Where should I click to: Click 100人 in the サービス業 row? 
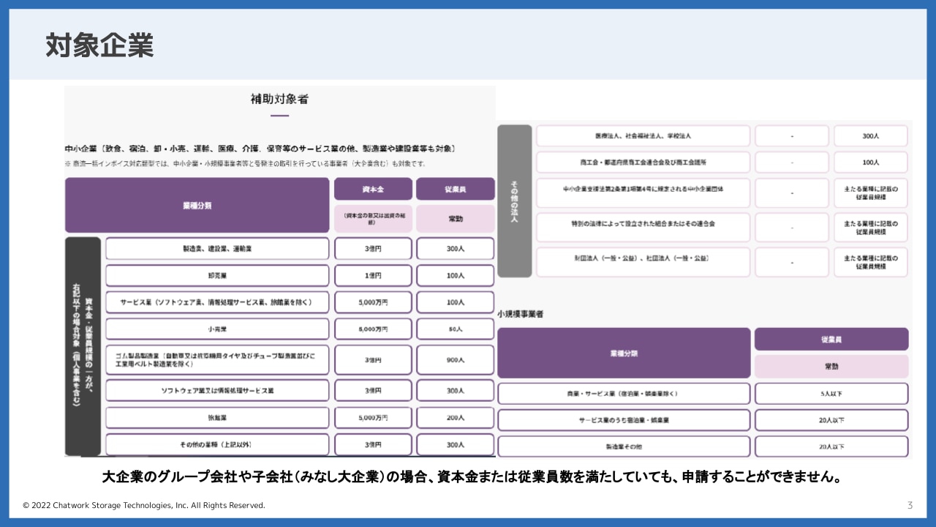456,302
